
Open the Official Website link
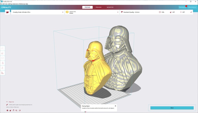tap(192, 7)
